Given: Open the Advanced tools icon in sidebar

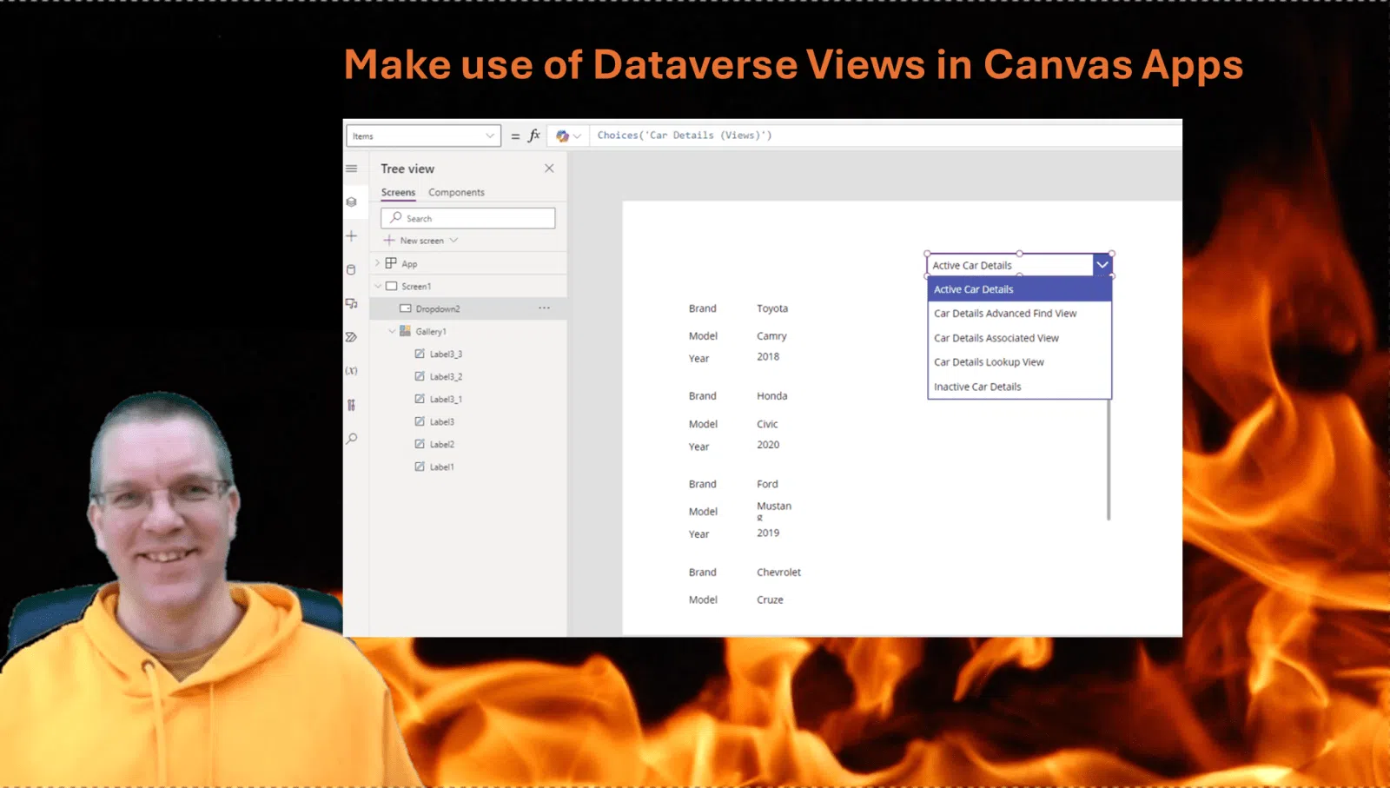Looking at the screenshot, I should click(x=352, y=405).
